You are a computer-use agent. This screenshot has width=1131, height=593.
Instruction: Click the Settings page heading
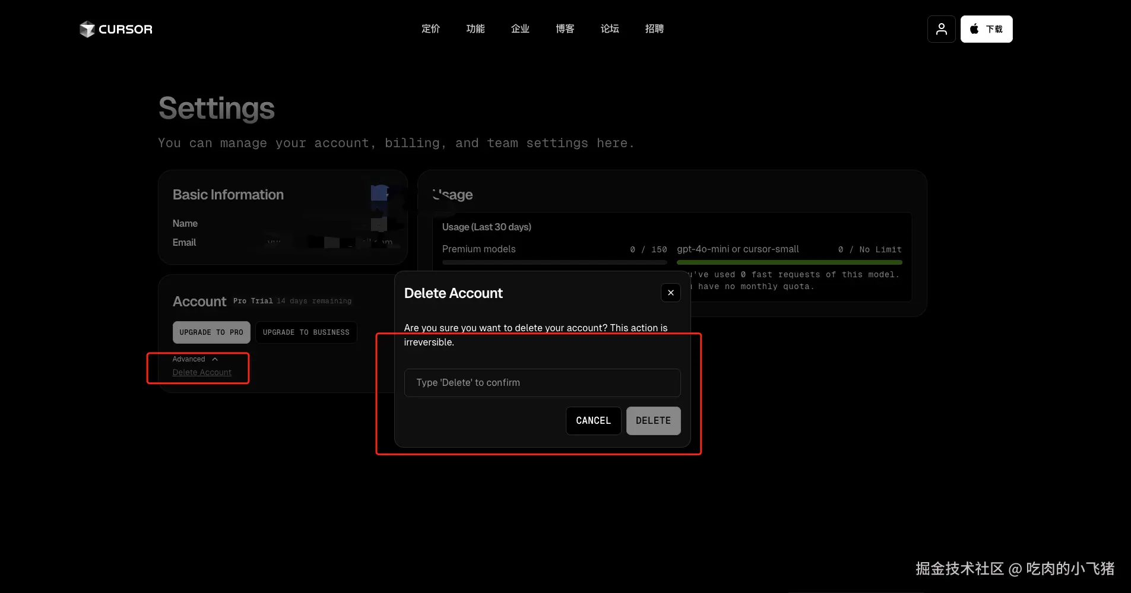(217, 108)
